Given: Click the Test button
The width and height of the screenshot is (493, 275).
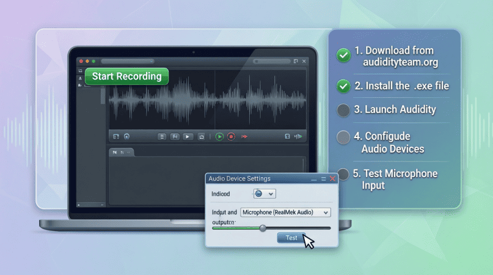Looking at the screenshot, I should [291, 238].
